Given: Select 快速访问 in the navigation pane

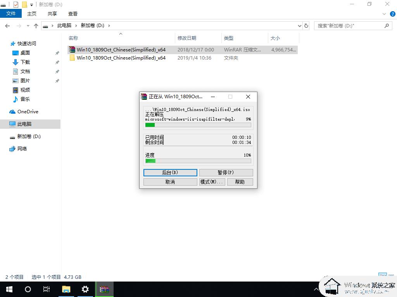Looking at the screenshot, I should [x=27, y=43].
